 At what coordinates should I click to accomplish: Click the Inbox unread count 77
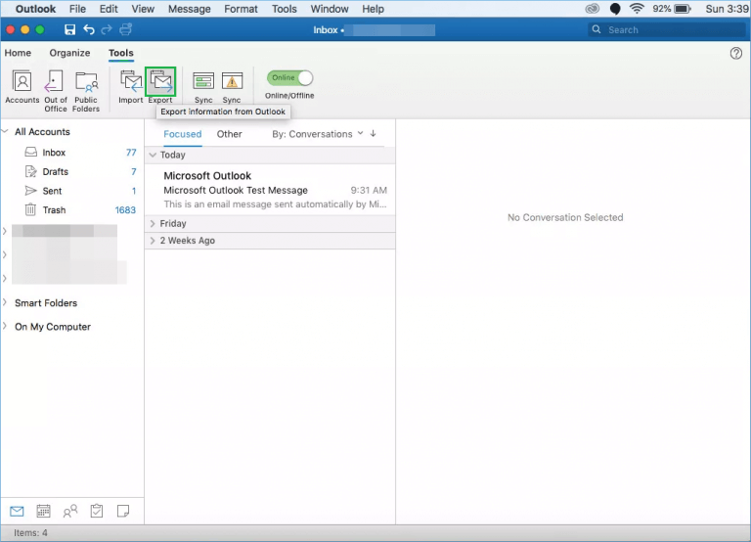pyautogui.click(x=131, y=153)
